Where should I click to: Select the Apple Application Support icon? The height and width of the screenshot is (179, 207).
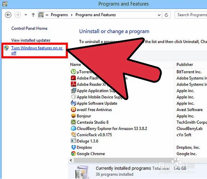(x=73, y=90)
